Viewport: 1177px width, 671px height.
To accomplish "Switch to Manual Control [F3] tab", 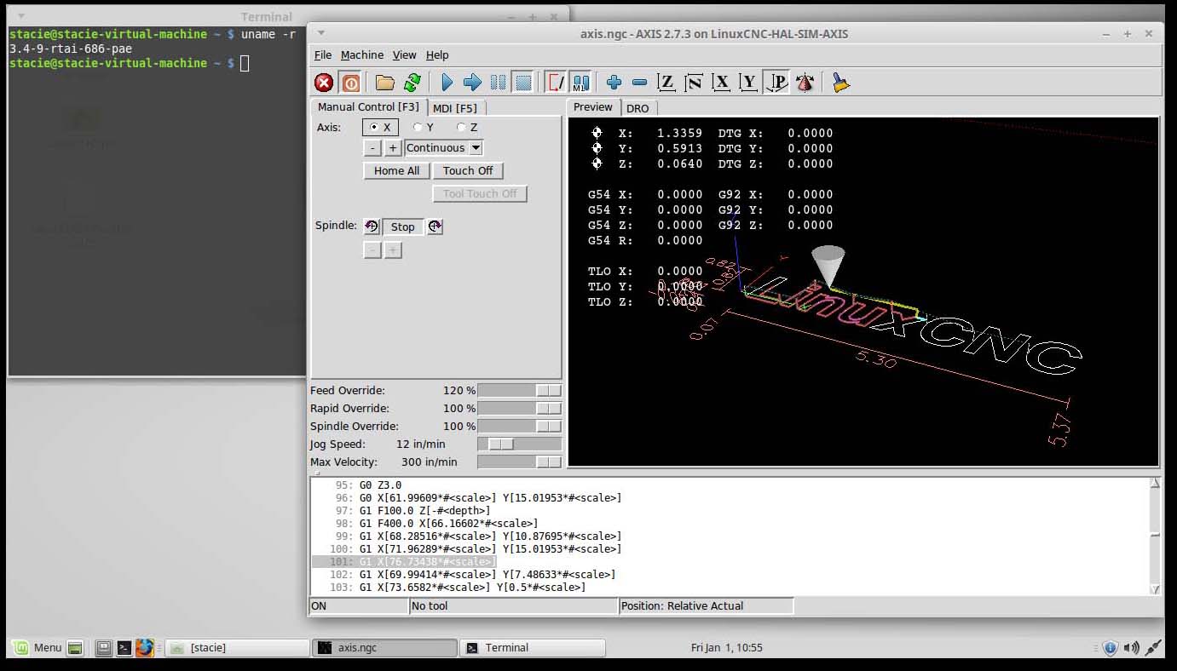I will [x=368, y=106].
